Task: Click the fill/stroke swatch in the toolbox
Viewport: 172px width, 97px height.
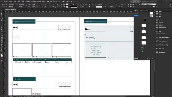Action: [2, 56]
